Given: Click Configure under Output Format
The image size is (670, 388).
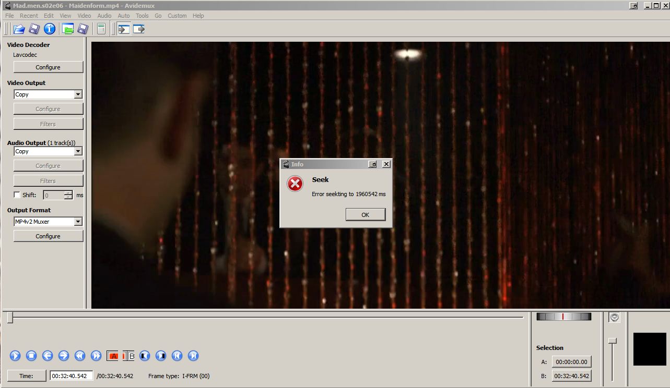Looking at the screenshot, I should (48, 236).
